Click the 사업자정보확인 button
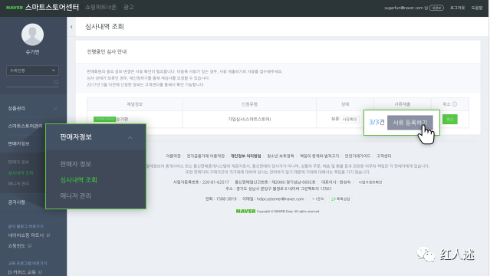 pyautogui.click(x=370, y=182)
